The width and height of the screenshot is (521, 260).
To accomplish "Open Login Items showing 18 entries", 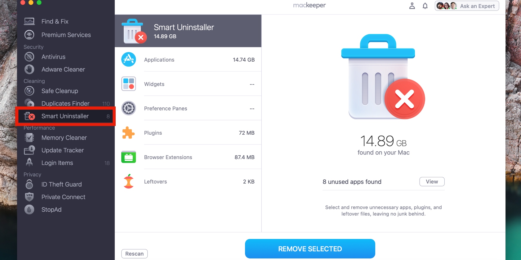I will [x=57, y=162].
